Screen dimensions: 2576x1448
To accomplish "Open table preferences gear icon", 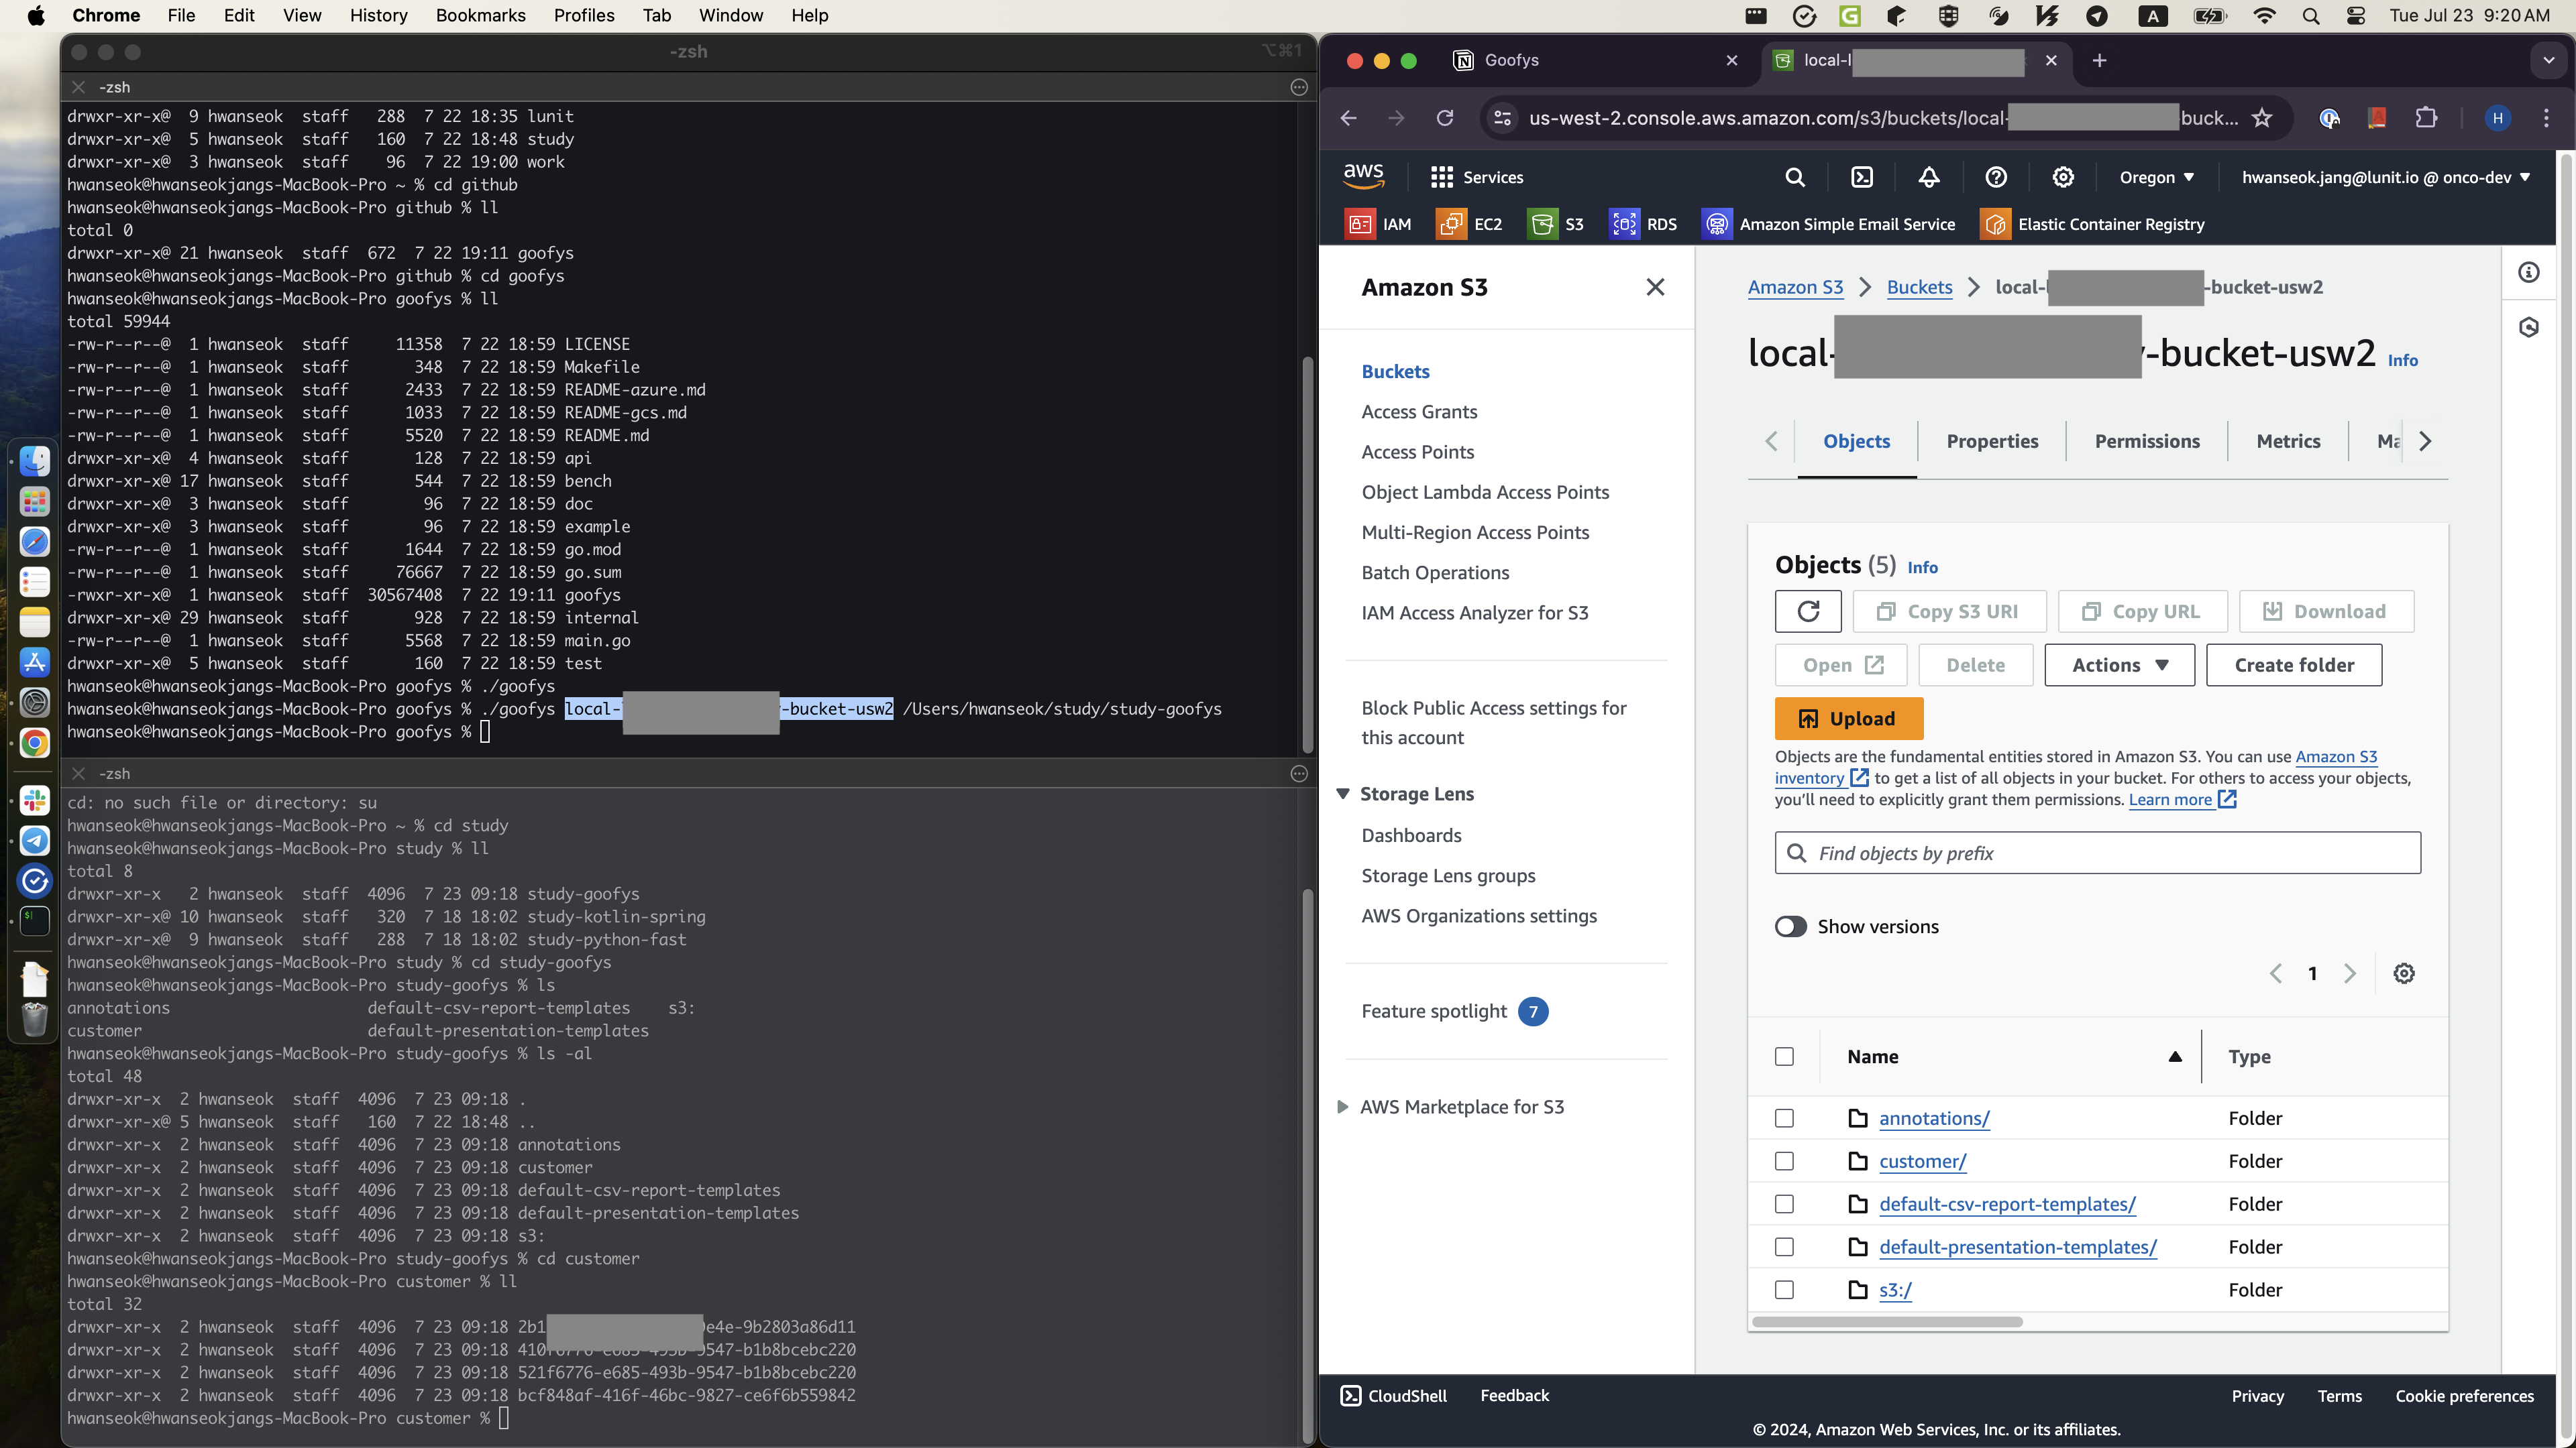I will [x=2404, y=973].
